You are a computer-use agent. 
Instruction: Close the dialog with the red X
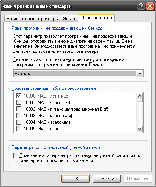[150, 6]
